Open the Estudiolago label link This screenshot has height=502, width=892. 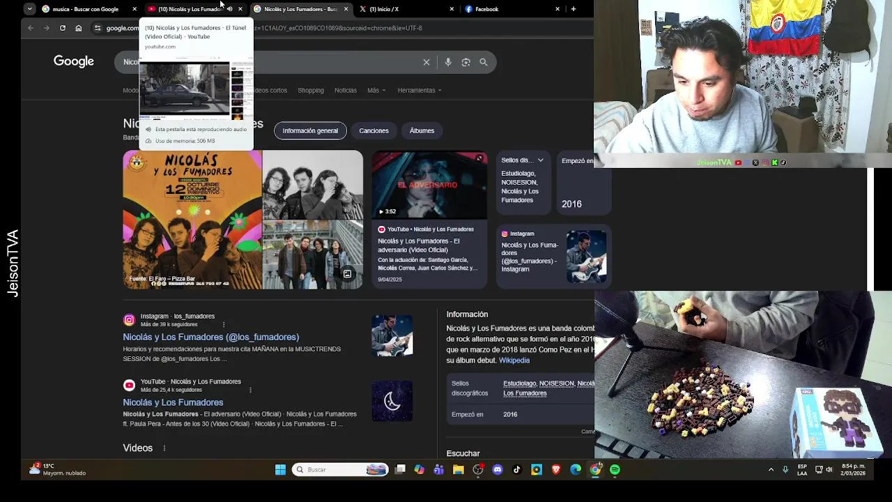tap(520, 383)
